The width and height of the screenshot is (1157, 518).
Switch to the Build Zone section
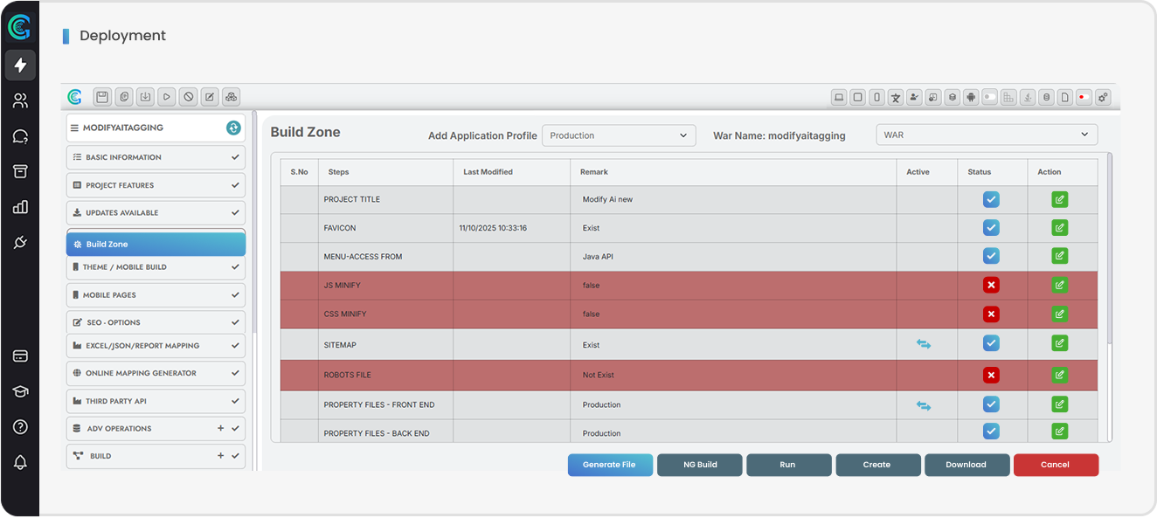point(156,243)
